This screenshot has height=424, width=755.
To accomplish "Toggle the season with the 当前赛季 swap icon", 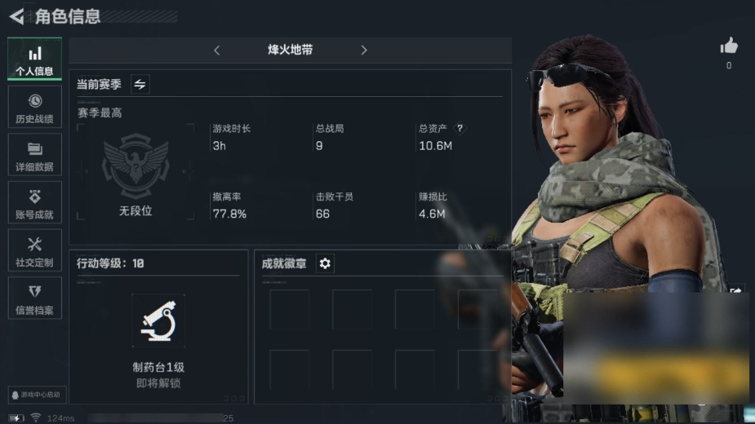I will 140,84.
